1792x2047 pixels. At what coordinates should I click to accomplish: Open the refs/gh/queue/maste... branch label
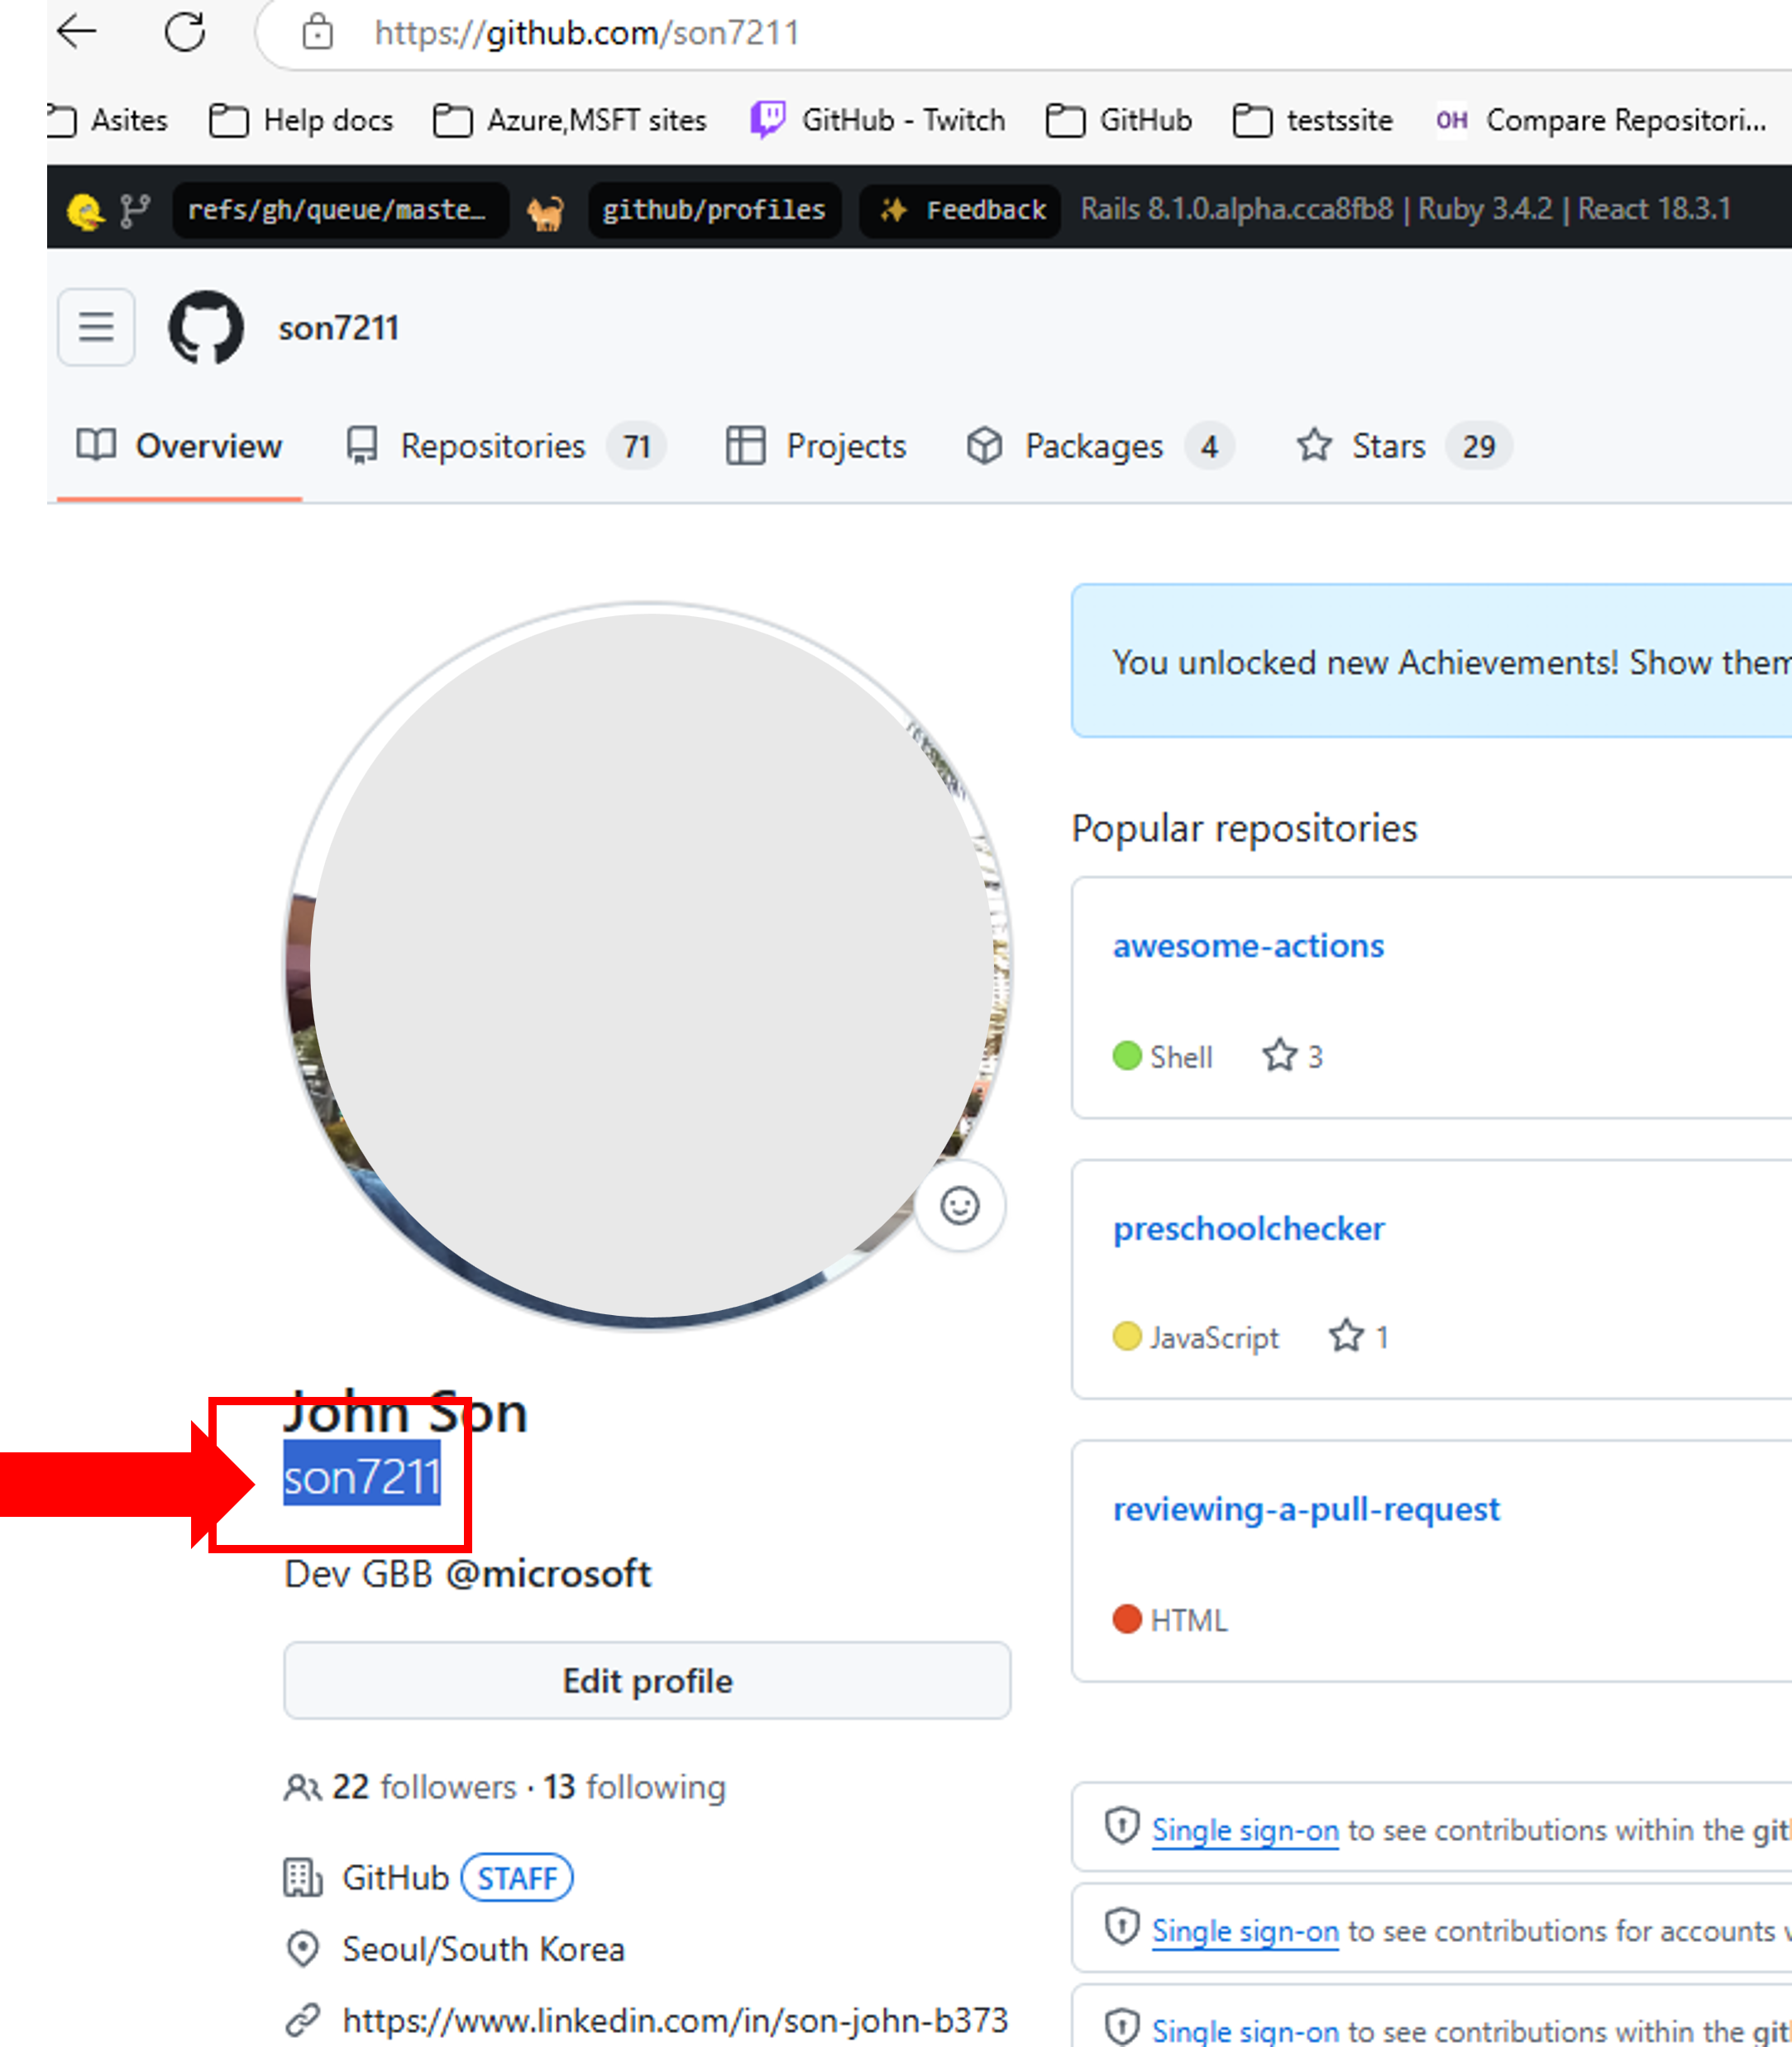click(x=339, y=210)
